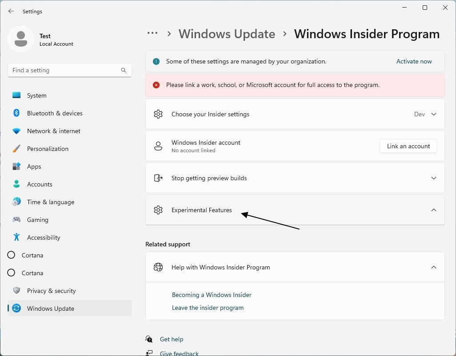Click the Apps icon in sidebar
The width and height of the screenshot is (456, 356).
(x=16, y=166)
